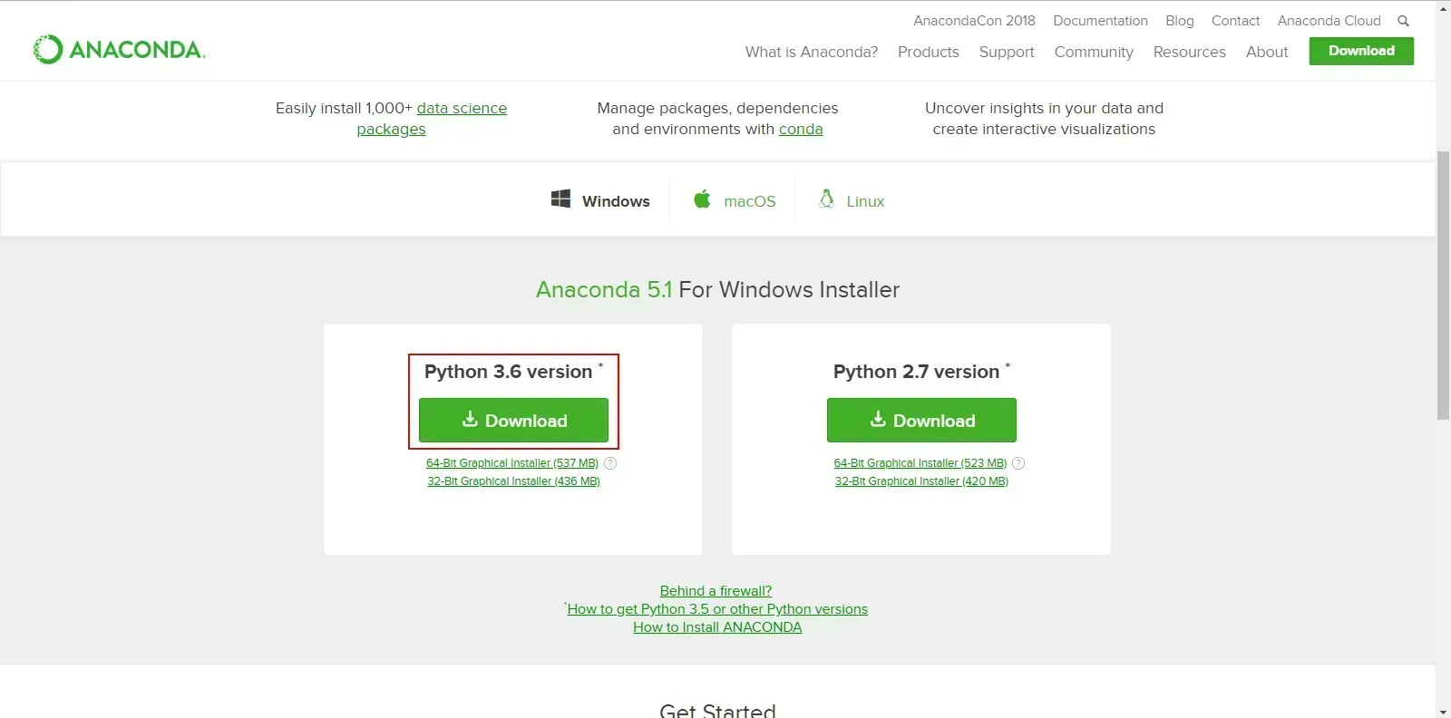The width and height of the screenshot is (1451, 718).
Task: Click help icon beside 64-Bit Installer (523 MB)
Action: [1018, 463]
